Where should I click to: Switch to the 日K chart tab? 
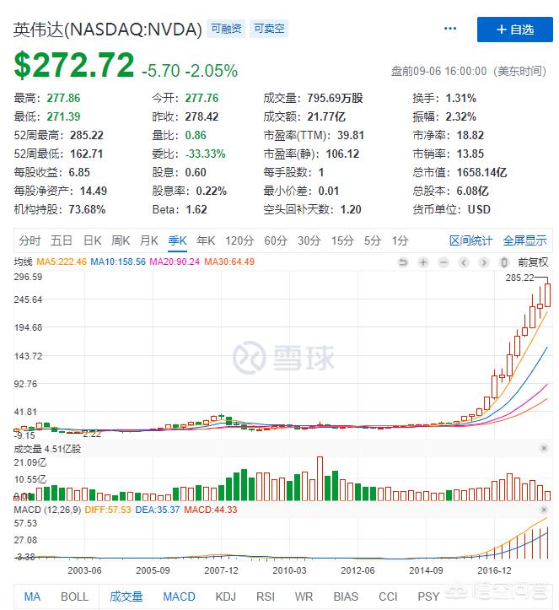pos(92,240)
